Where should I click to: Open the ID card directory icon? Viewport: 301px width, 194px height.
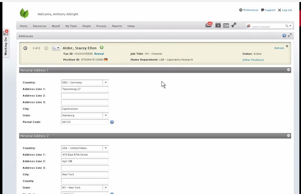click(x=226, y=25)
